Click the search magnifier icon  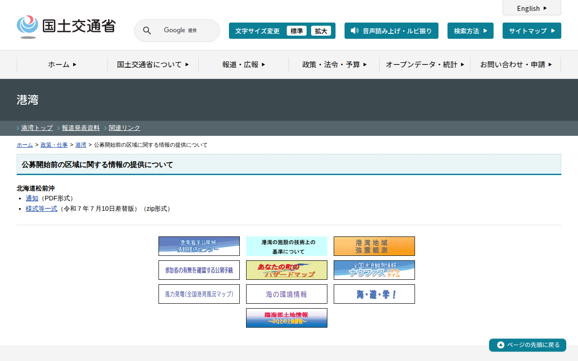click(147, 31)
